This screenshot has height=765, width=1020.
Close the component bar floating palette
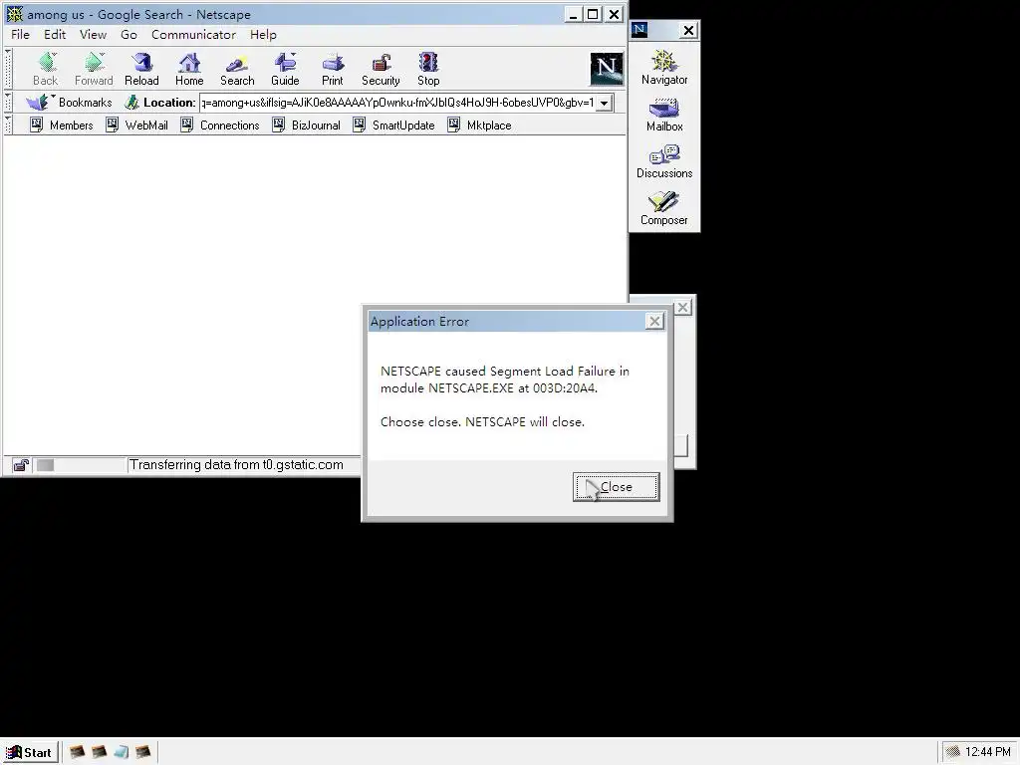[689, 30]
